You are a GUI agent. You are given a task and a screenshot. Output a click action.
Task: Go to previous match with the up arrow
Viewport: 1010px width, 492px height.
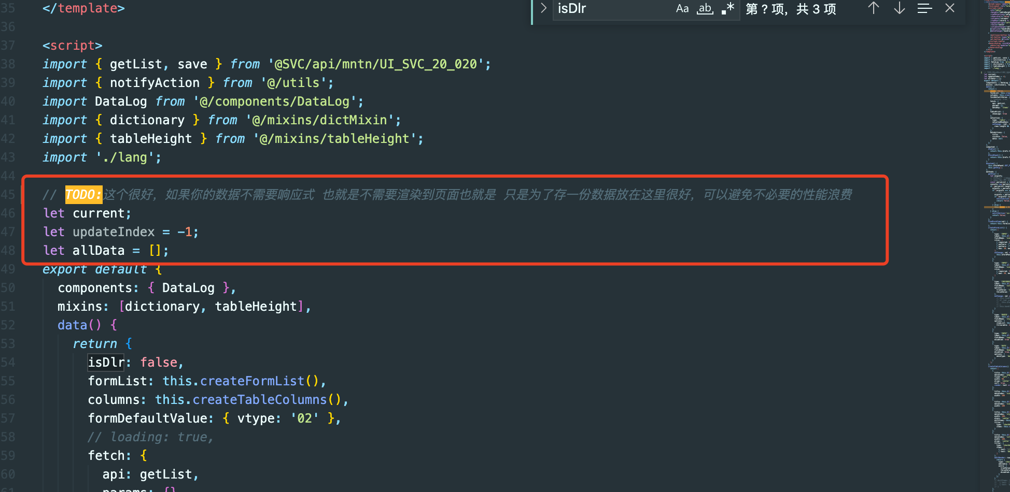point(874,8)
